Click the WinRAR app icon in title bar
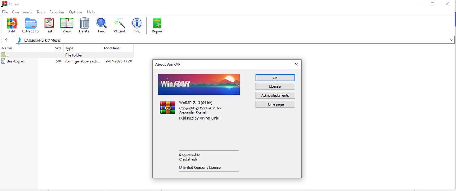Image resolution: width=456 pixels, height=191 pixels. (x=4, y=4)
